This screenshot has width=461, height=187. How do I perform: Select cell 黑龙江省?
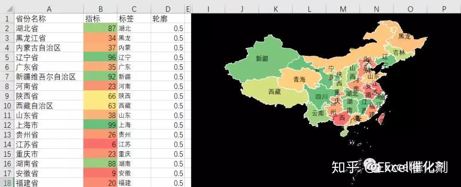point(49,38)
